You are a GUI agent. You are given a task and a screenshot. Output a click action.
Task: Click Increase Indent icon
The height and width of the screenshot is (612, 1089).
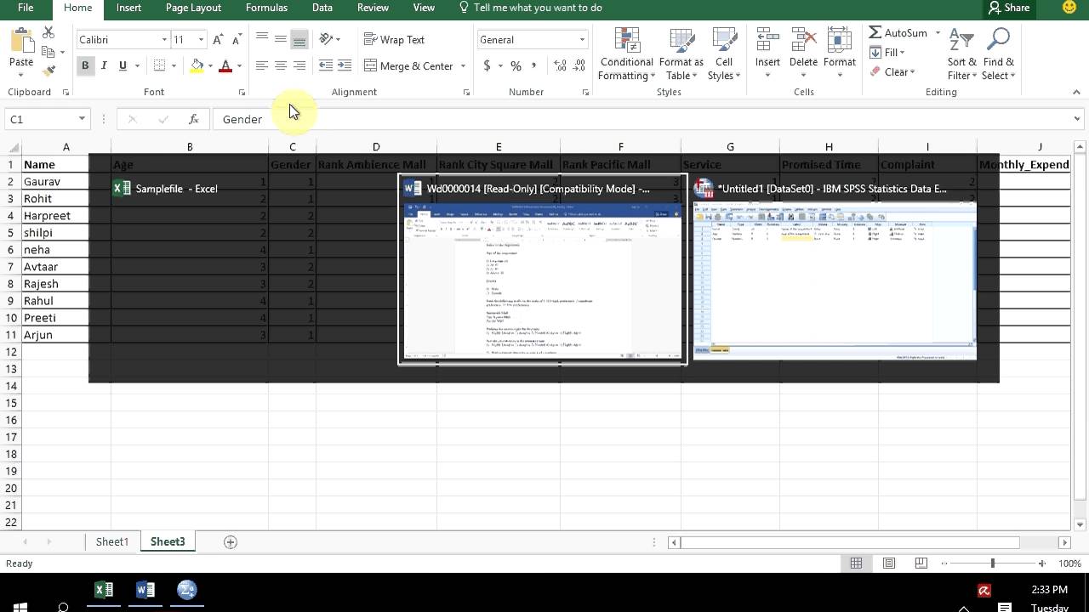[x=345, y=65]
